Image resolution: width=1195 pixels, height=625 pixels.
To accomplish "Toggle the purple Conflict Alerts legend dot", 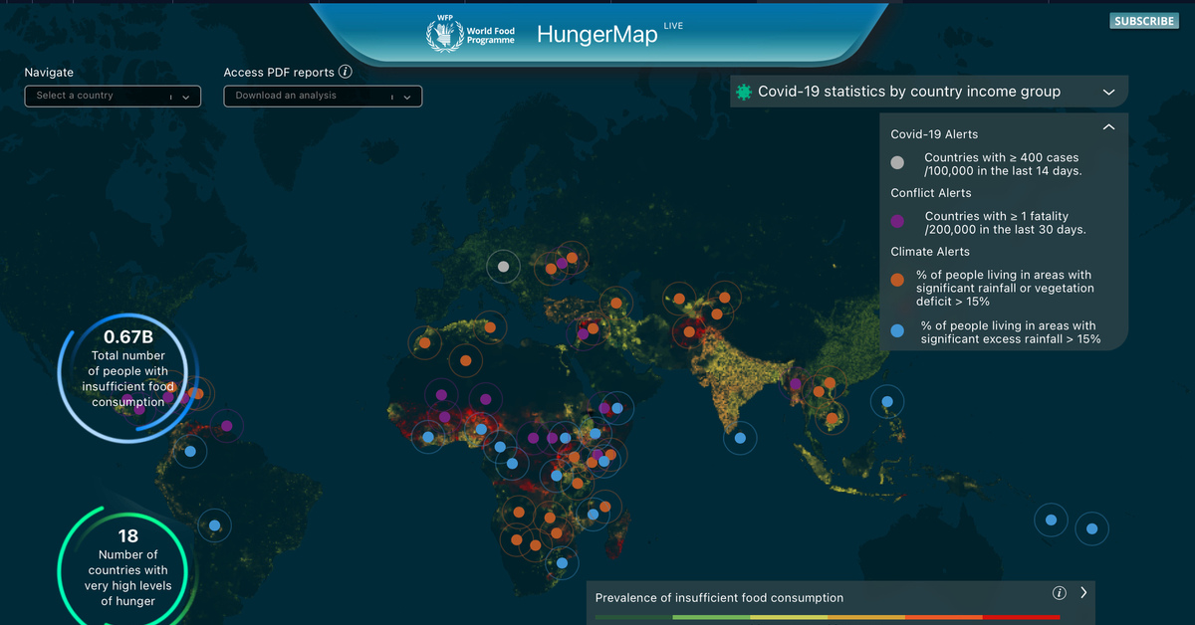I will [x=896, y=221].
